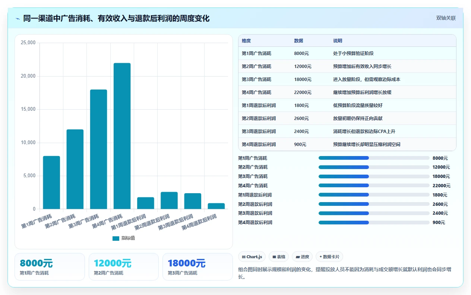This screenshot has height=295, width=471.
Task: Click description 放量初期仍保持正向贡献
Action: (358, 119)
